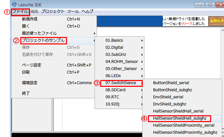Expand the 06.LEDs sample category
The image size is (224, 137).
point(119,76)
